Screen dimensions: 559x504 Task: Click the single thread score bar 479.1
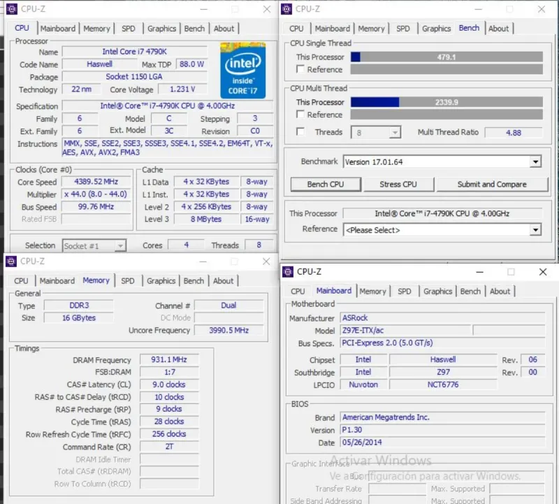[x=447, y=57]
